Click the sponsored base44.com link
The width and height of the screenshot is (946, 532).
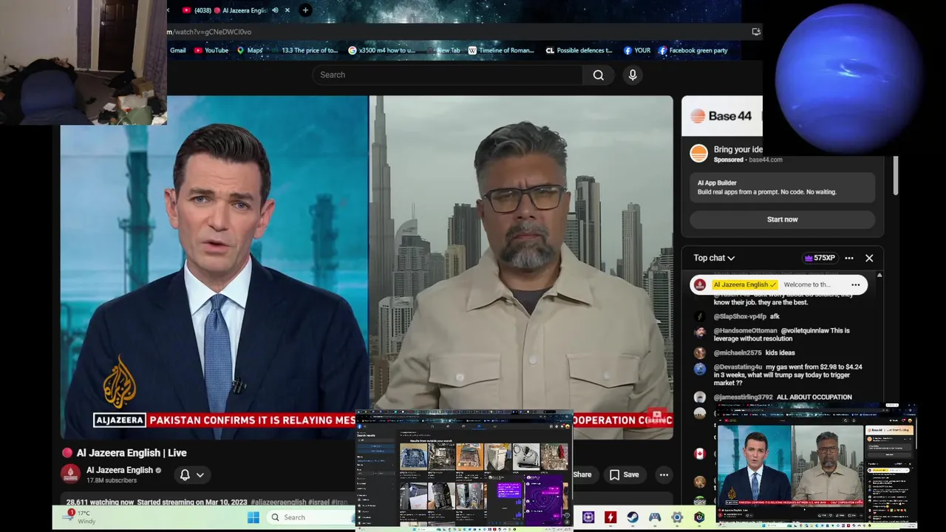(765, 160)
